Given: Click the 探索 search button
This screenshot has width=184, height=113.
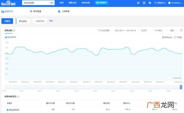Looking at the screenshot, I should (52, 3).
